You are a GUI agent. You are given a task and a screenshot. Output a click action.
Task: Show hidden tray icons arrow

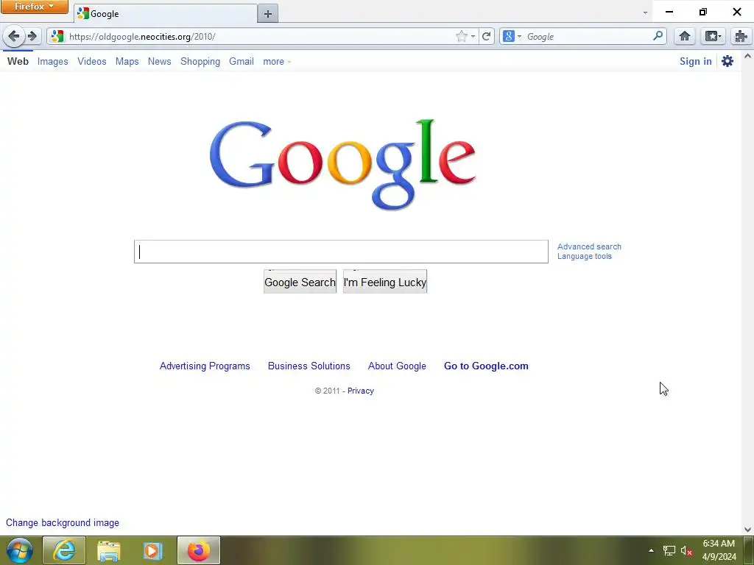pyautogui.click(x=651, y=551)
